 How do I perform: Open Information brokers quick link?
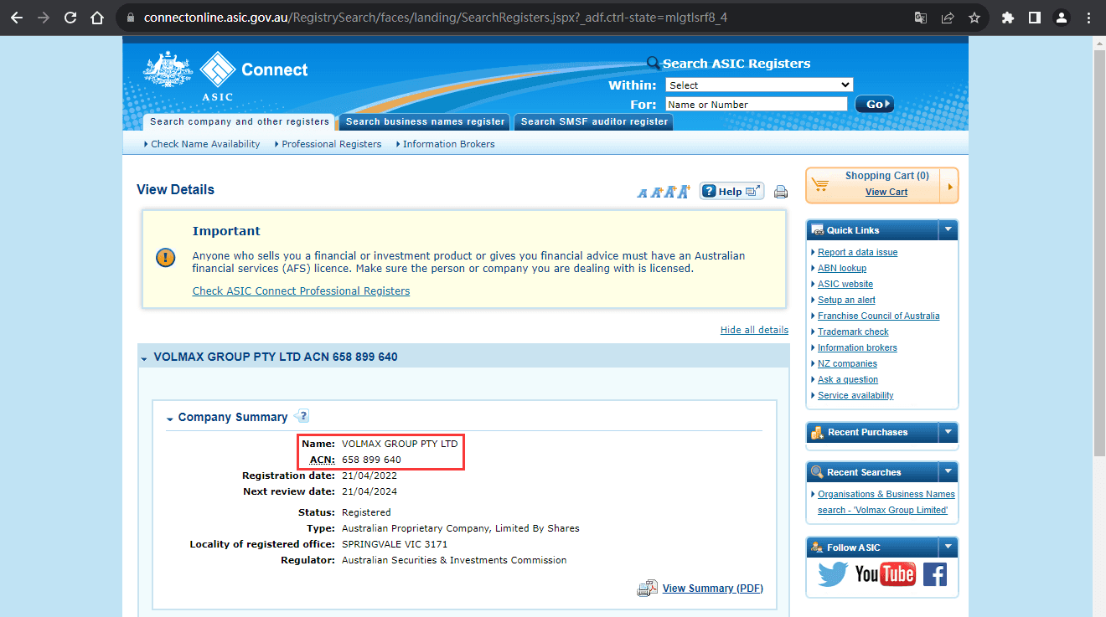857,347
